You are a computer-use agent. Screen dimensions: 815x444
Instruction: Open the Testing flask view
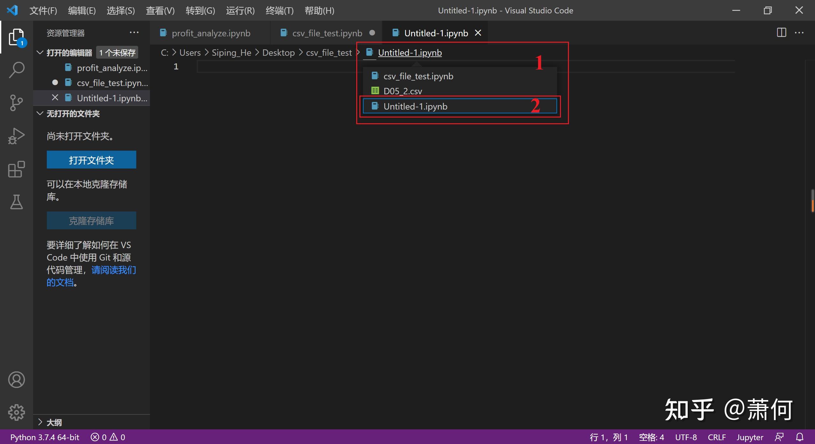[x=17, y=202]
